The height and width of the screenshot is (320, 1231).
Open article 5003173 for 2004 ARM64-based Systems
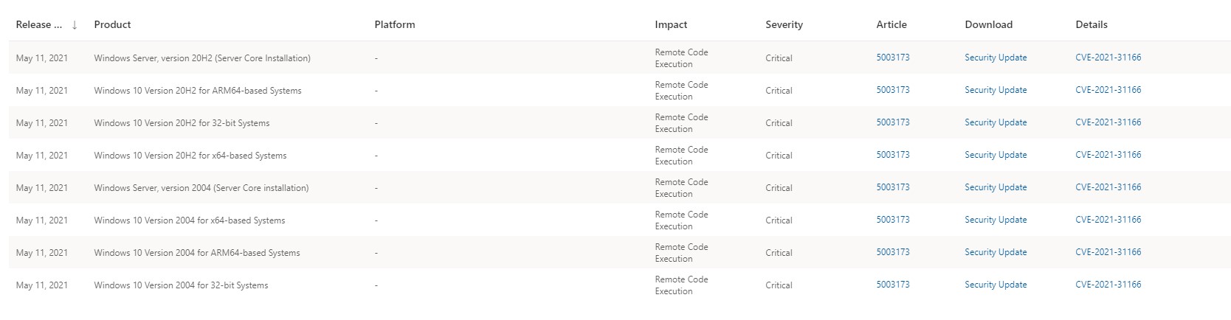point(893,252)
